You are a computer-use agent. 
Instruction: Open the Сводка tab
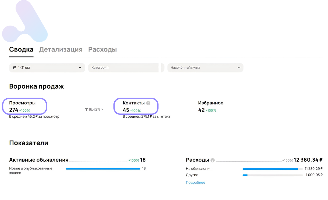(21, 50)
